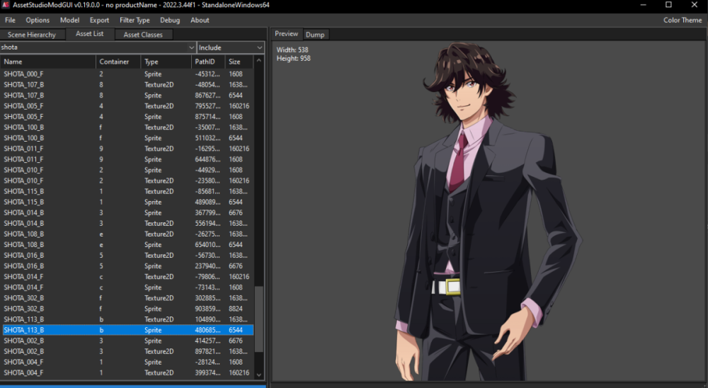The image size is (708, 388).
Task: Sort the list by Size column
Action: coord(239,62)
